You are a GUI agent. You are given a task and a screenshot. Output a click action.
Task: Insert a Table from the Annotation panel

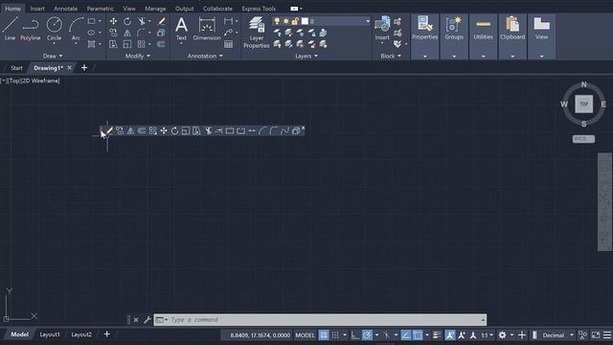(229, 44)
